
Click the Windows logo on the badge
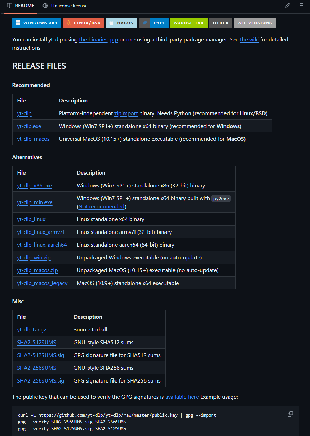17,22
